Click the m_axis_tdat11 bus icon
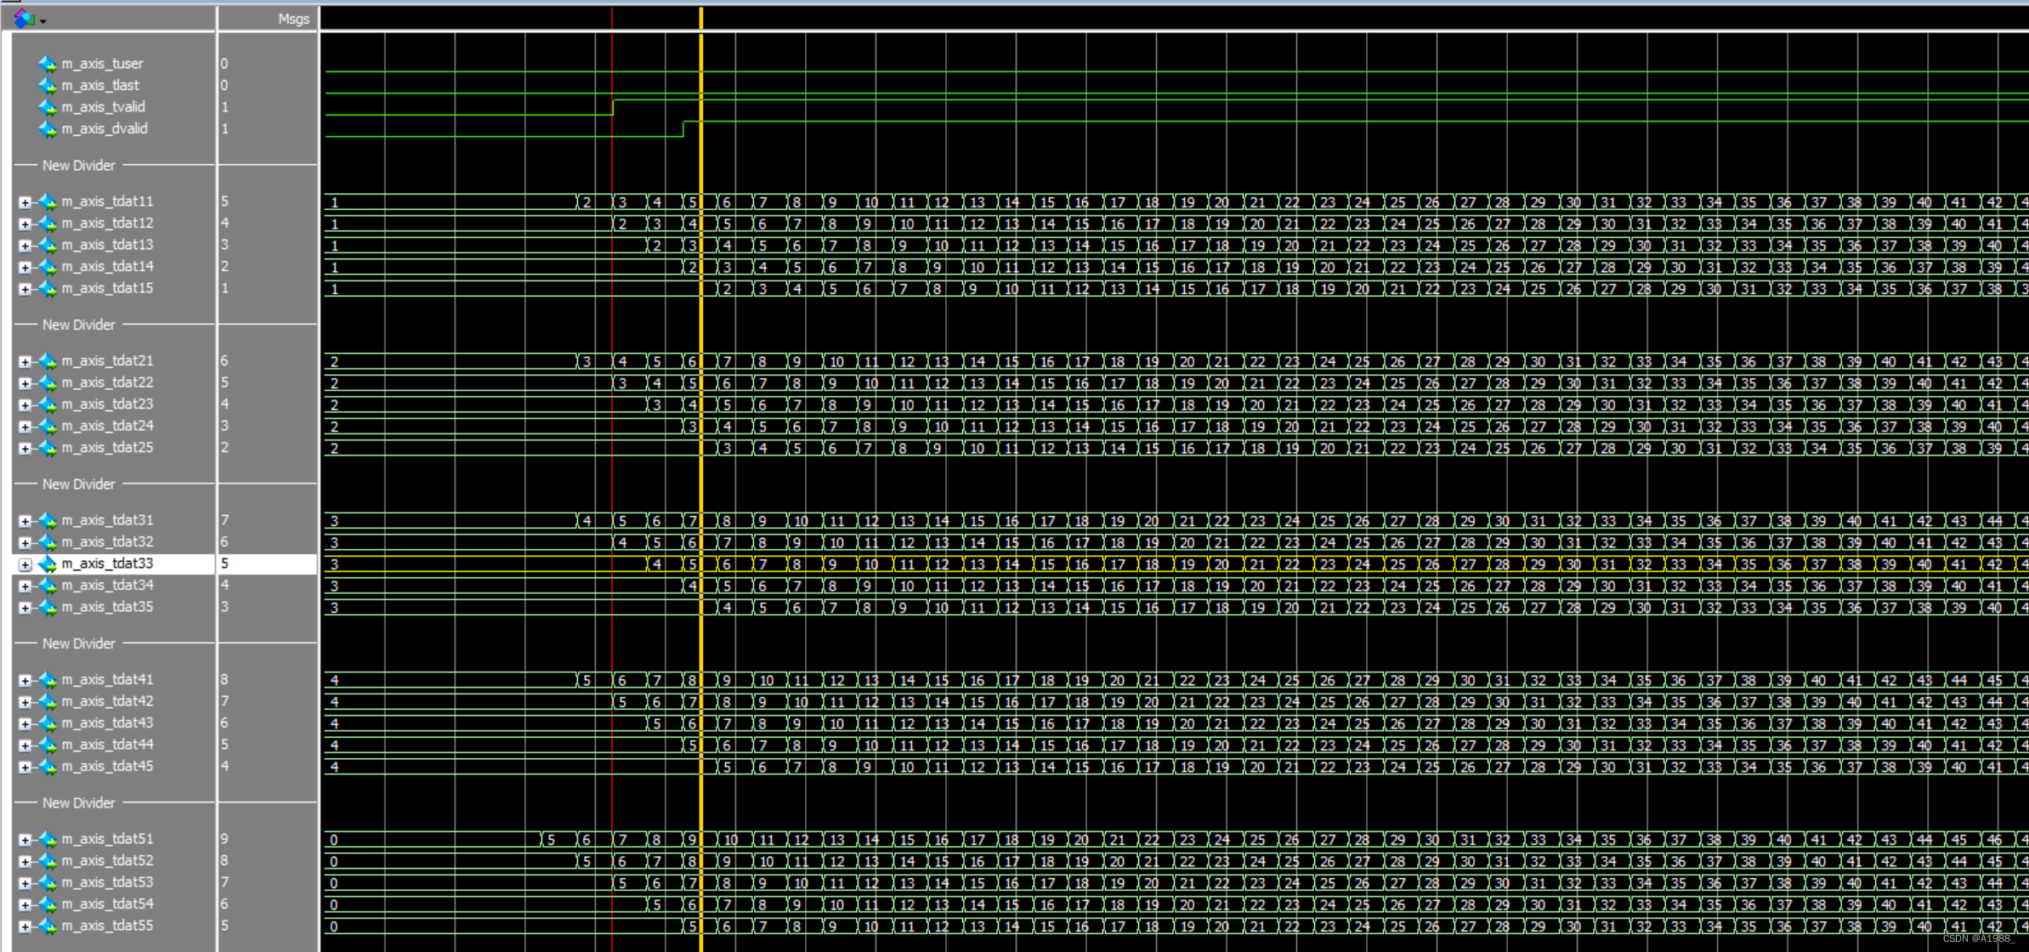 click(x=48, y=202)
